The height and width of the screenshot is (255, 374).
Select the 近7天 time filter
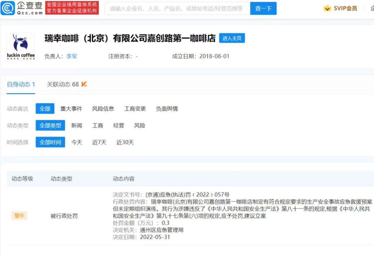[x=99, y=142]
